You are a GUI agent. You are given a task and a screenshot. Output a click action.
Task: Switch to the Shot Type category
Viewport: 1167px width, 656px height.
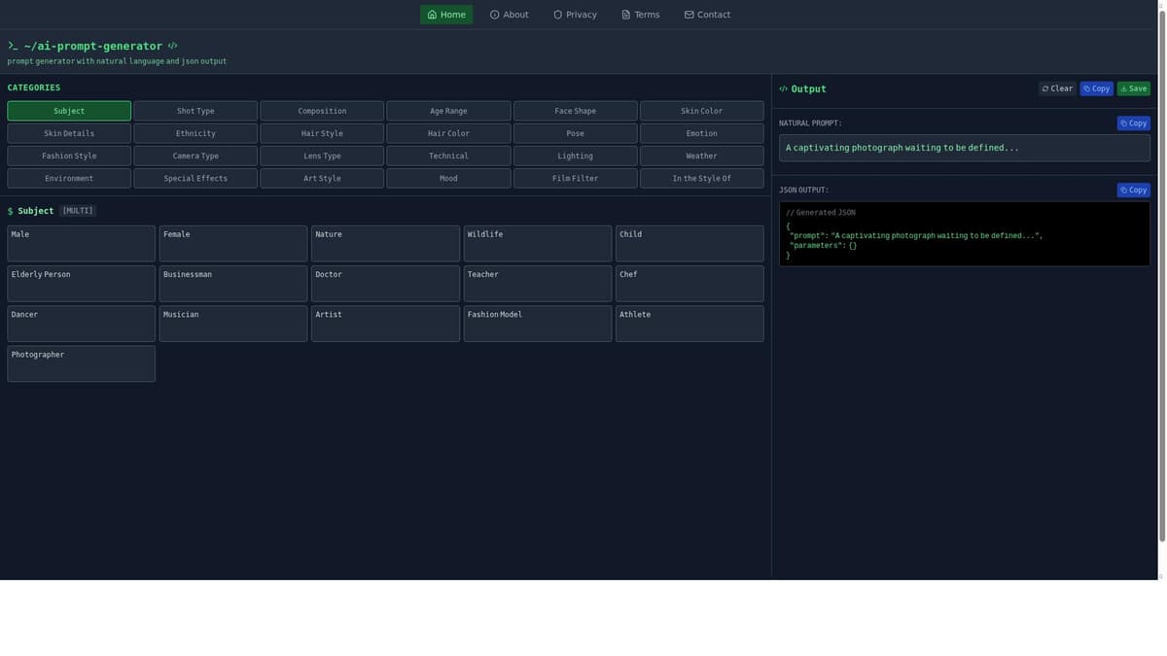195,111
